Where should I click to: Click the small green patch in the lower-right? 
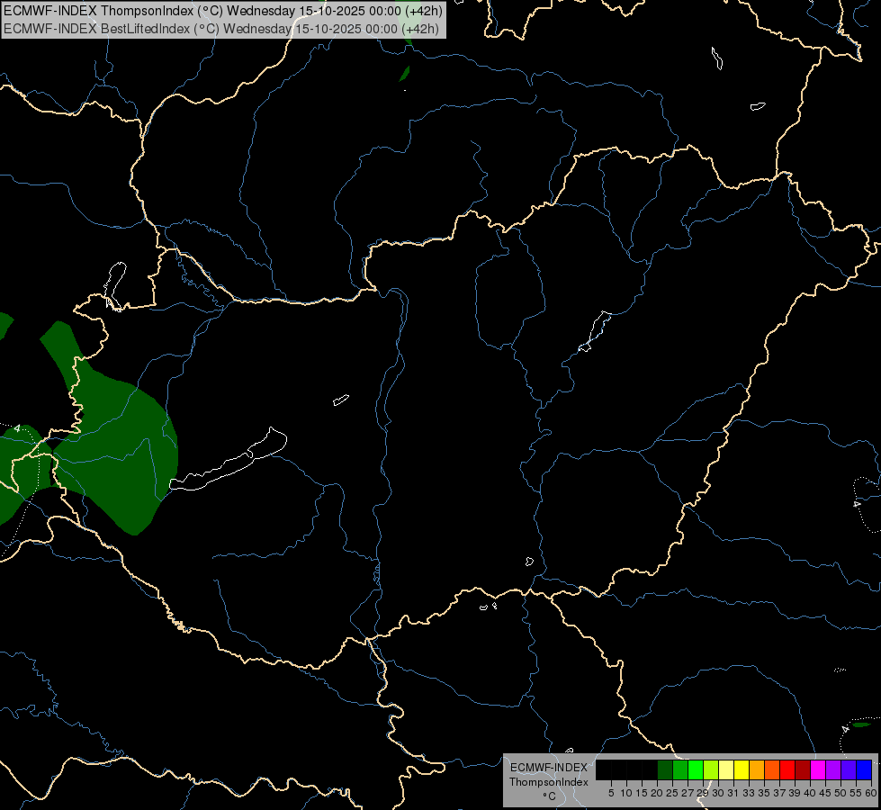[861, 724]
